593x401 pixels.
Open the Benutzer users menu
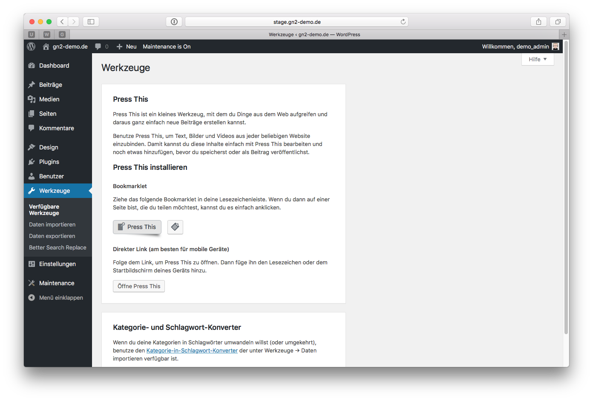click(x=58, y=176)
